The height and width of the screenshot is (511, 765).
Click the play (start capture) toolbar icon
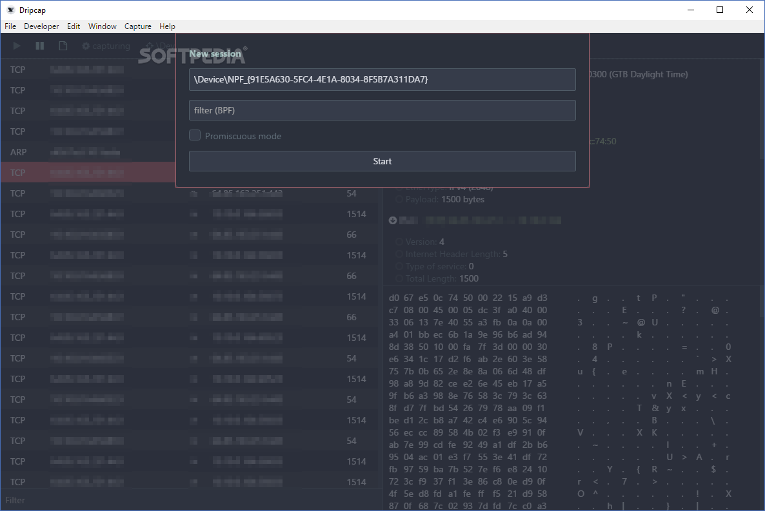[x=17, y=46]
